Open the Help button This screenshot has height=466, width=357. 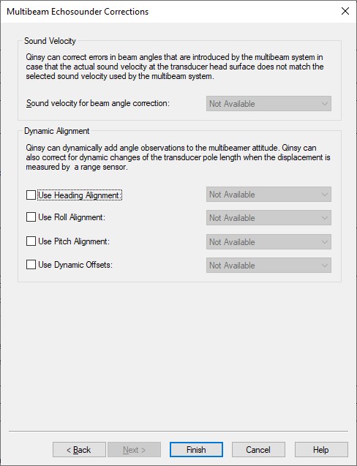(x=321, y=450)
